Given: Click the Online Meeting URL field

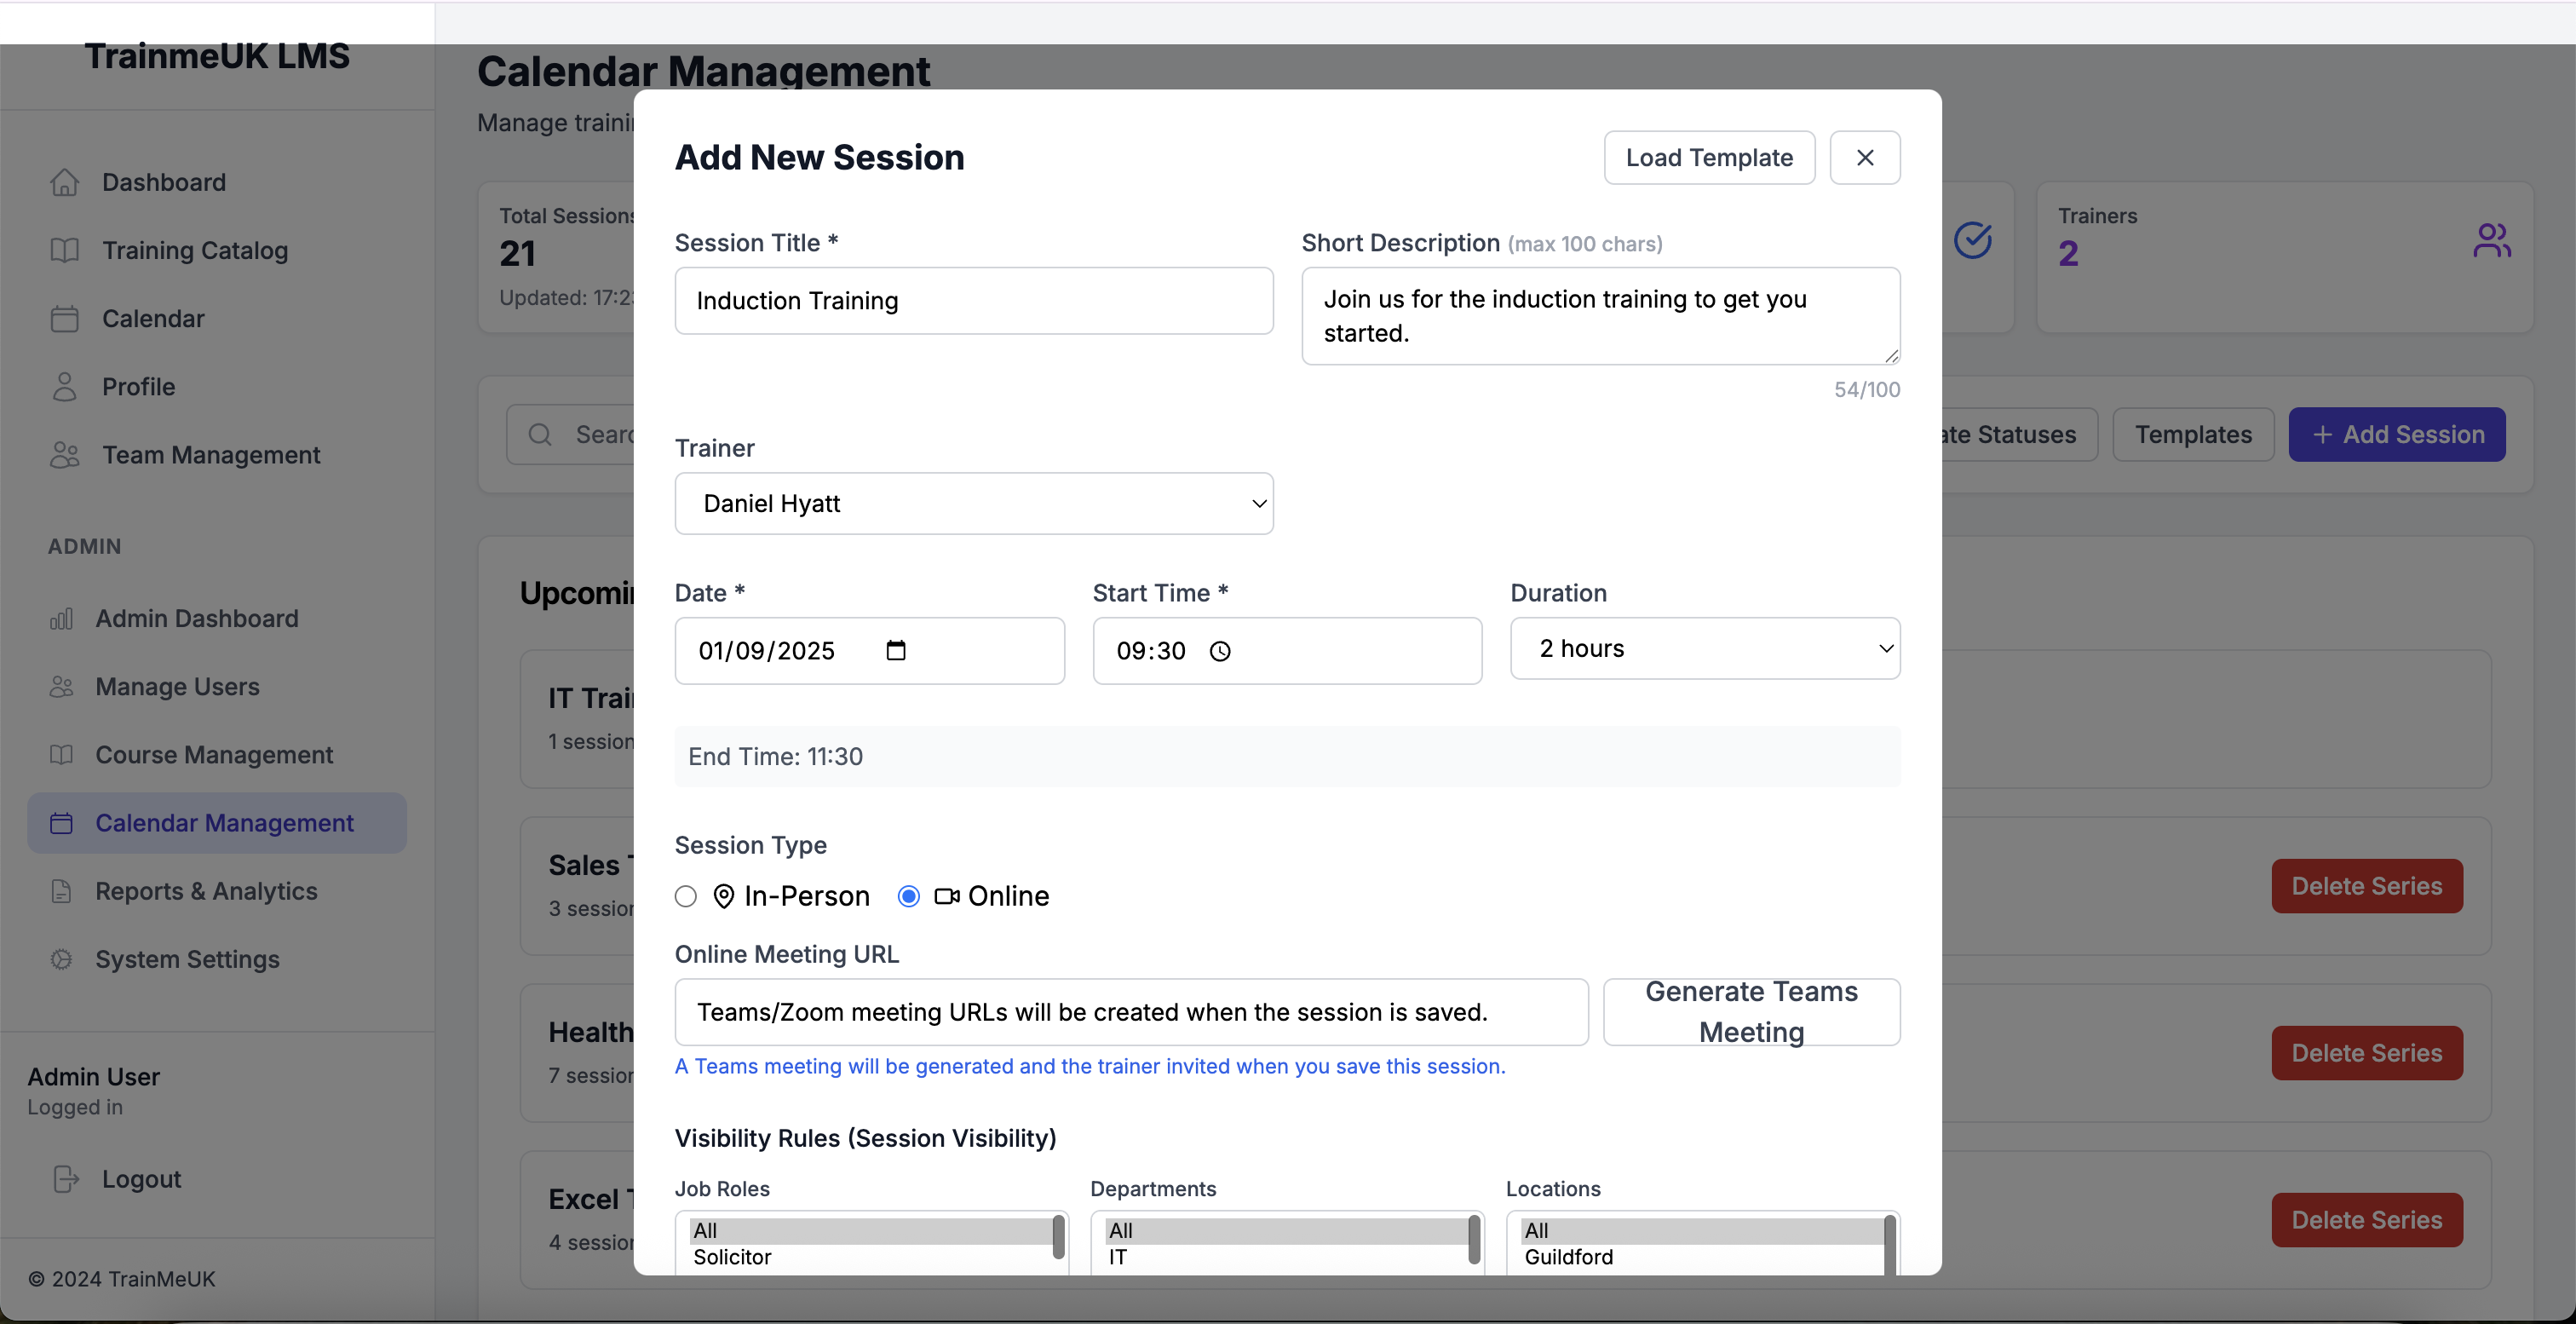Looking at the screenshot, I should click(x=1131, y=1012).
